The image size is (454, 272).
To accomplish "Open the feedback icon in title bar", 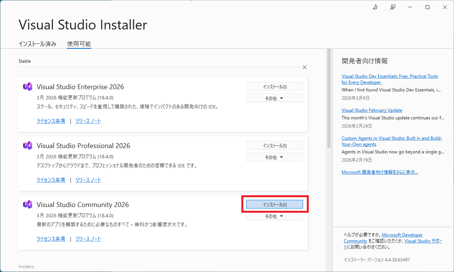I will click(393, 7).
